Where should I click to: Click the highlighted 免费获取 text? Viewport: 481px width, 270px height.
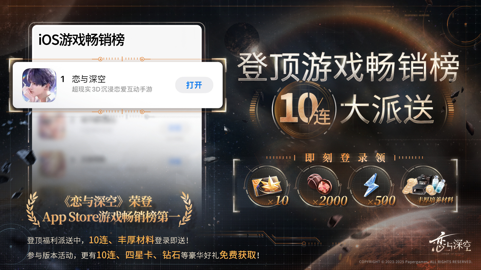(238, 255)
